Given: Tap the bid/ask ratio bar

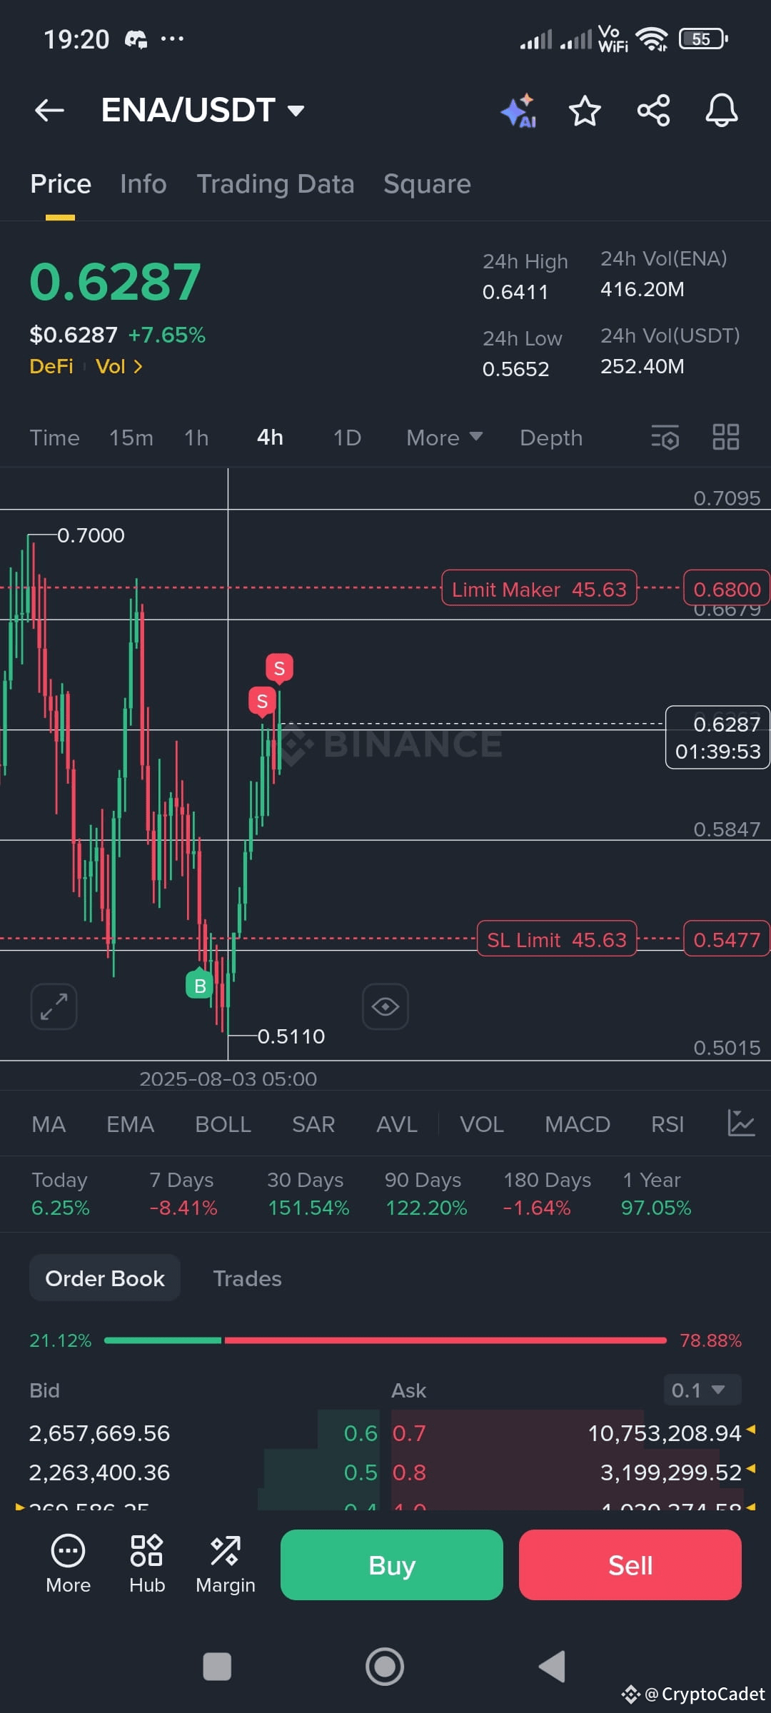Looking at the screenshot, I should click(385, 1340).
